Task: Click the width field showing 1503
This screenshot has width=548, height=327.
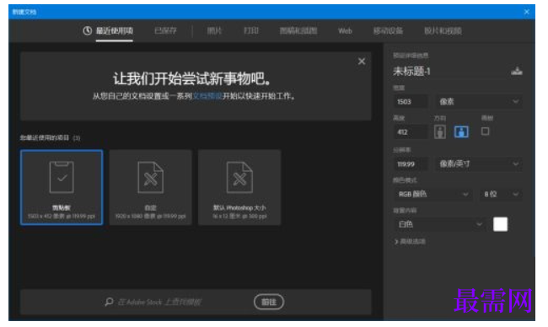Action: coord(411,102)
